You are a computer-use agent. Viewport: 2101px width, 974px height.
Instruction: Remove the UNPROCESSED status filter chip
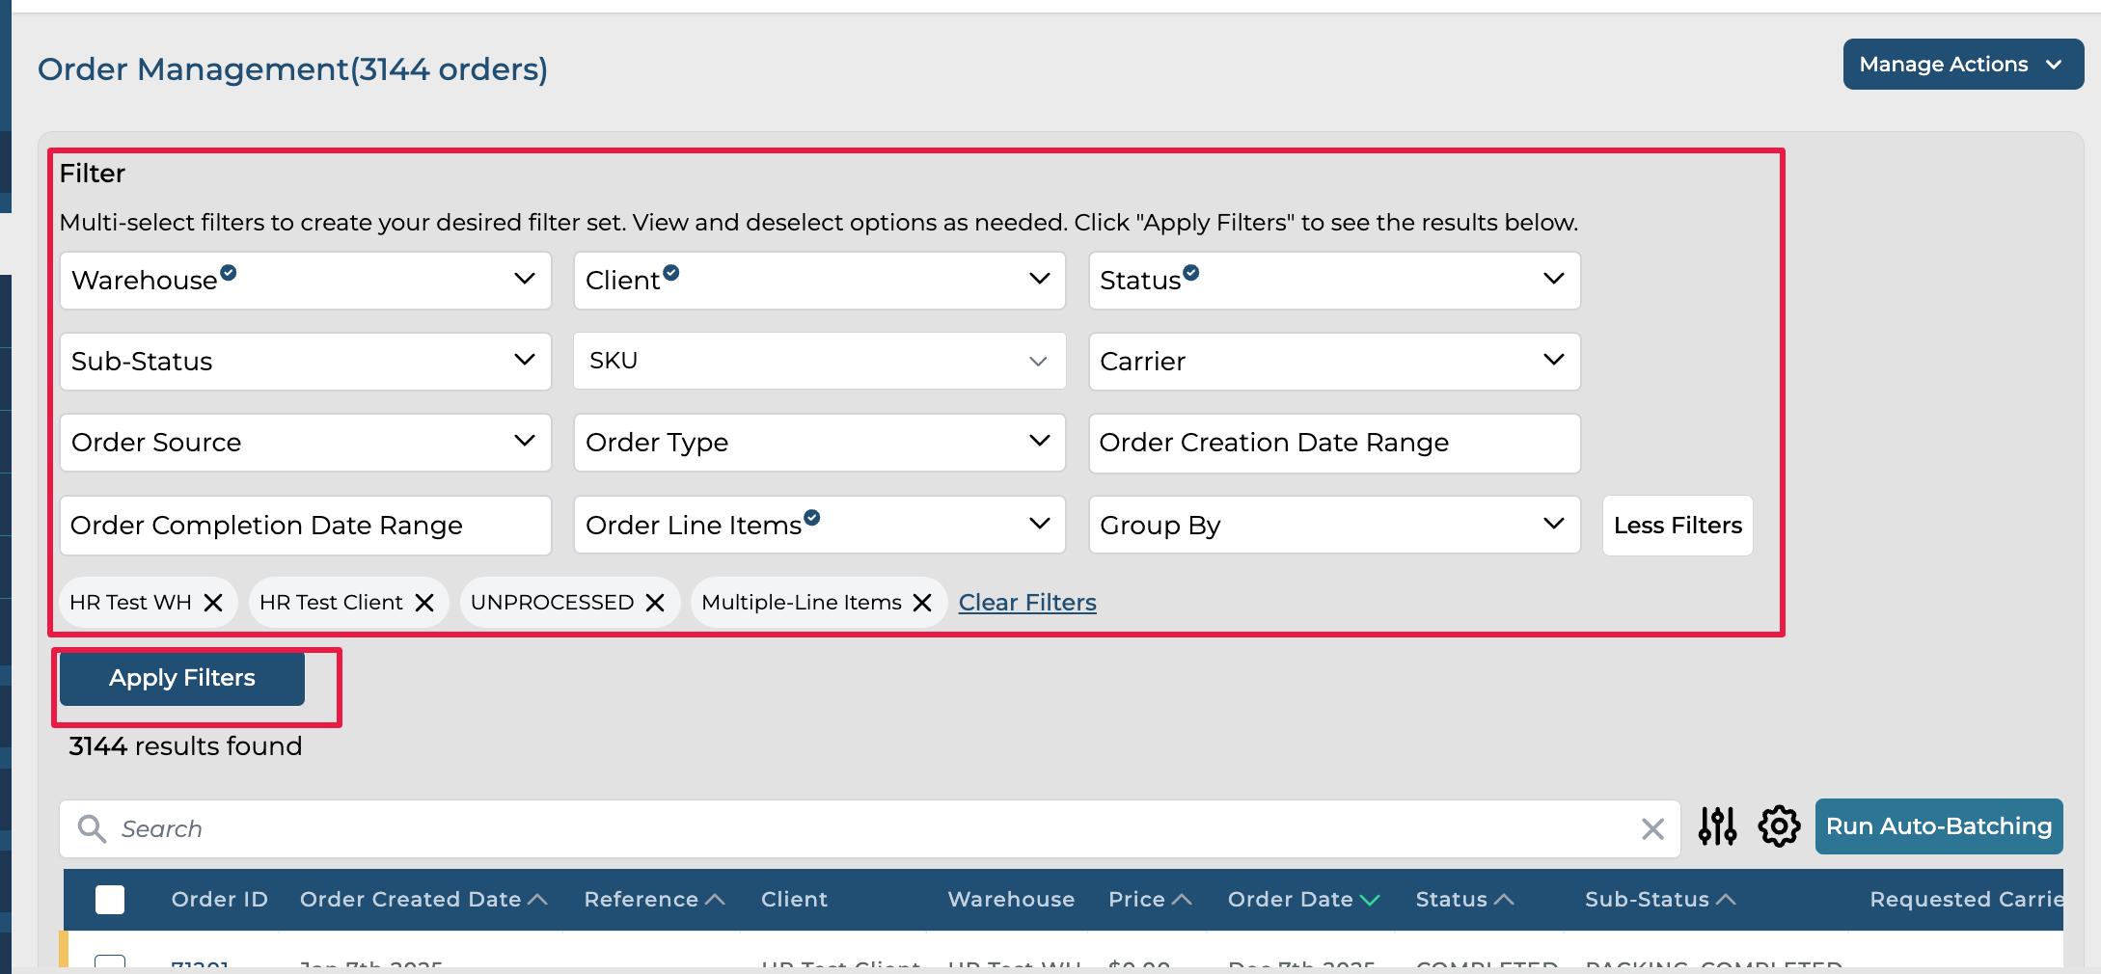[655, 603]
